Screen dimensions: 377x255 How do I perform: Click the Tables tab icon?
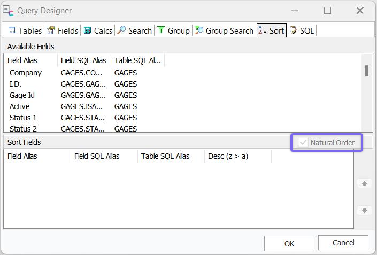[x=12, y=30]
